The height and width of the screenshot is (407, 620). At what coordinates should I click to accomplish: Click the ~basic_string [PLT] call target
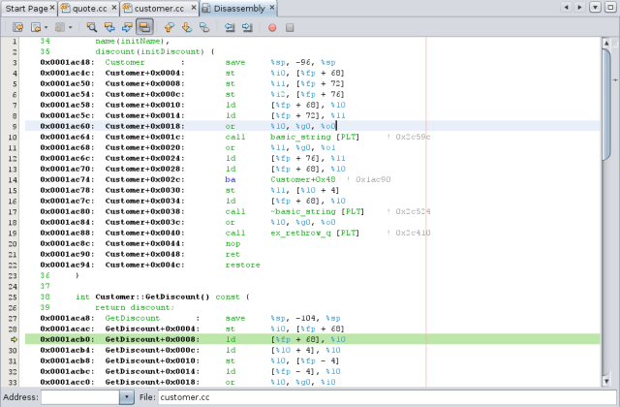[x=318, y=211]
